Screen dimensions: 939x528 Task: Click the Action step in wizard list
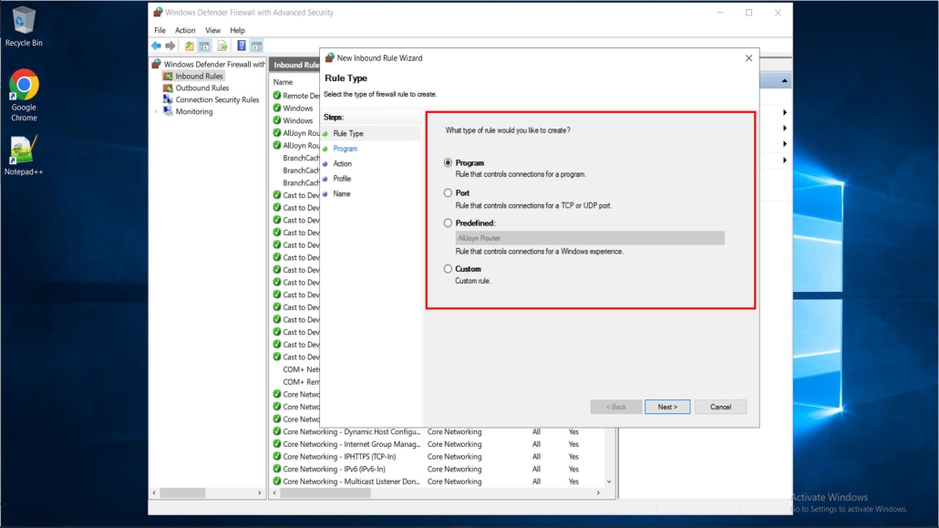(343, 163)
